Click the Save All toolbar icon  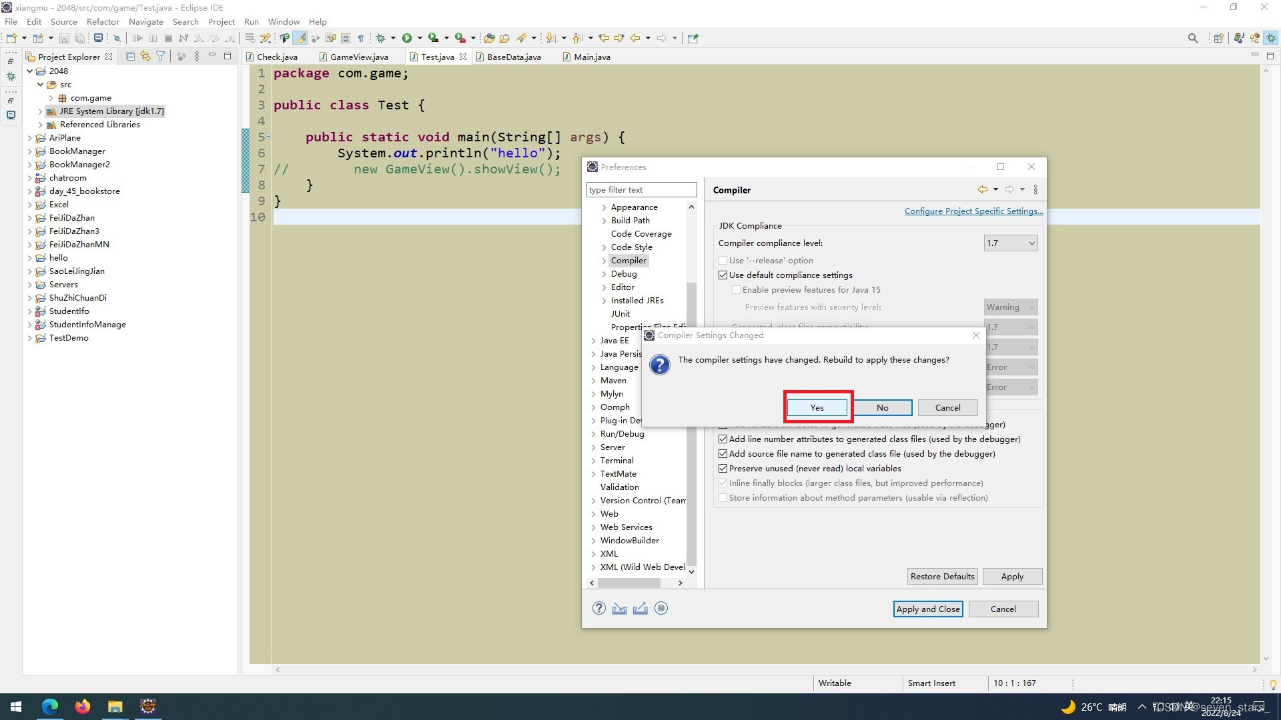coord(79,38)
